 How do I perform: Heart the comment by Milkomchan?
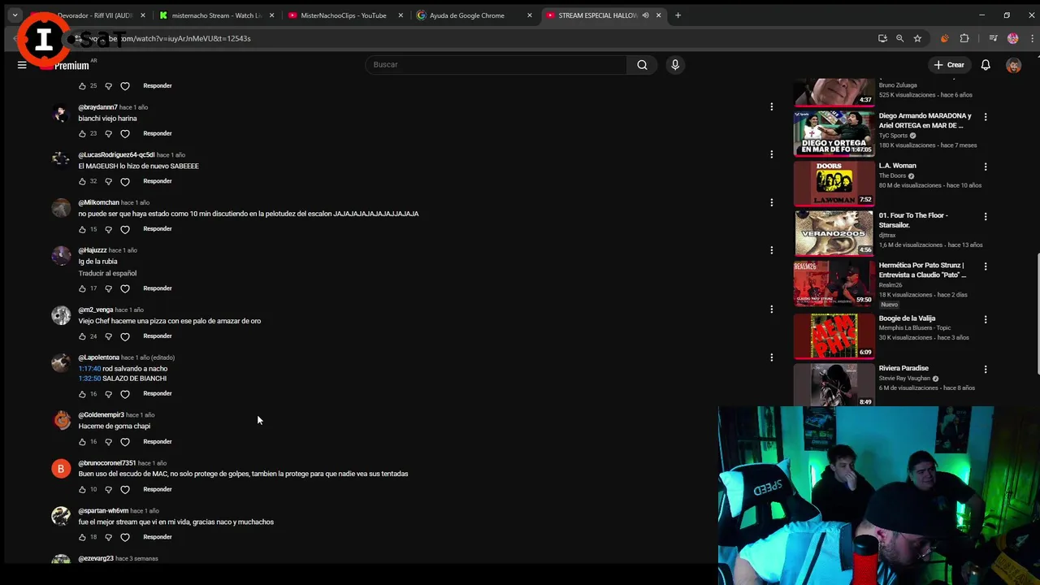(125, 229)
